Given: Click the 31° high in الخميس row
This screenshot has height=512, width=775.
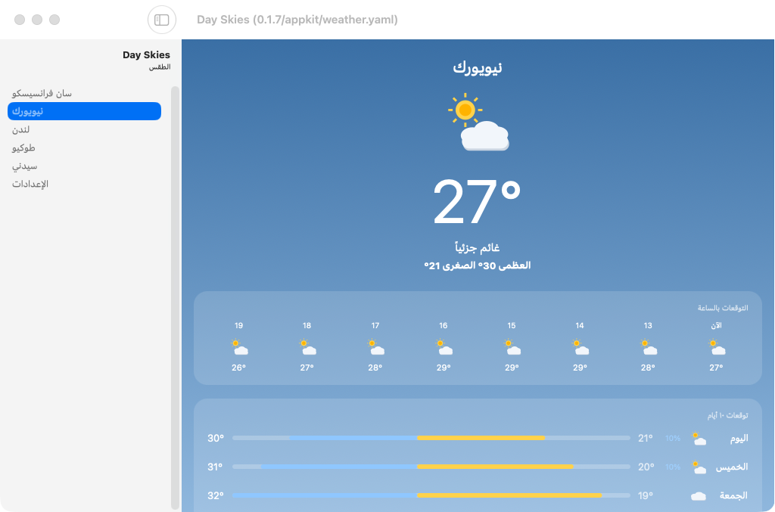Looking at the screenshot, I should [215, 467].
